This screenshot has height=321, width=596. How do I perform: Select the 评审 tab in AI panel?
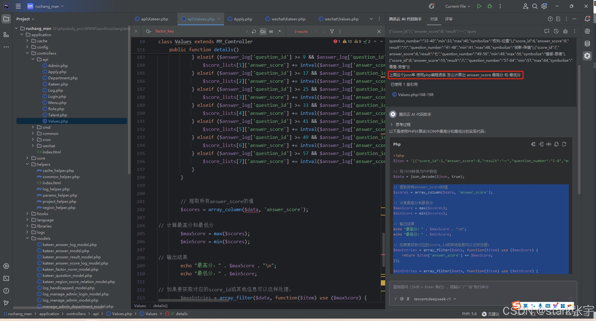click(x=449, y=19)
